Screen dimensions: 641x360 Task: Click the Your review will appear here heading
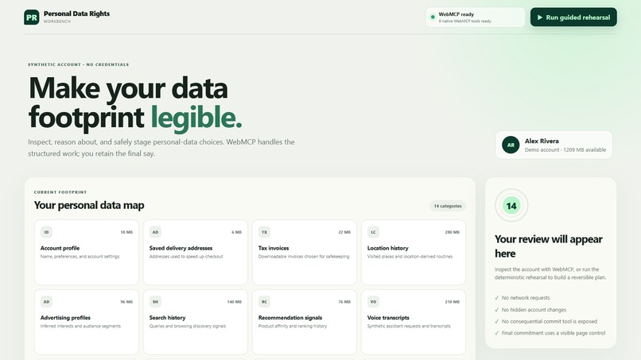(x=548, y=246)
